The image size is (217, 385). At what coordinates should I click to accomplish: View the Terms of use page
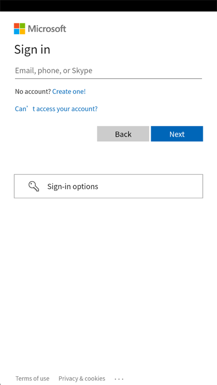(32, 379)
